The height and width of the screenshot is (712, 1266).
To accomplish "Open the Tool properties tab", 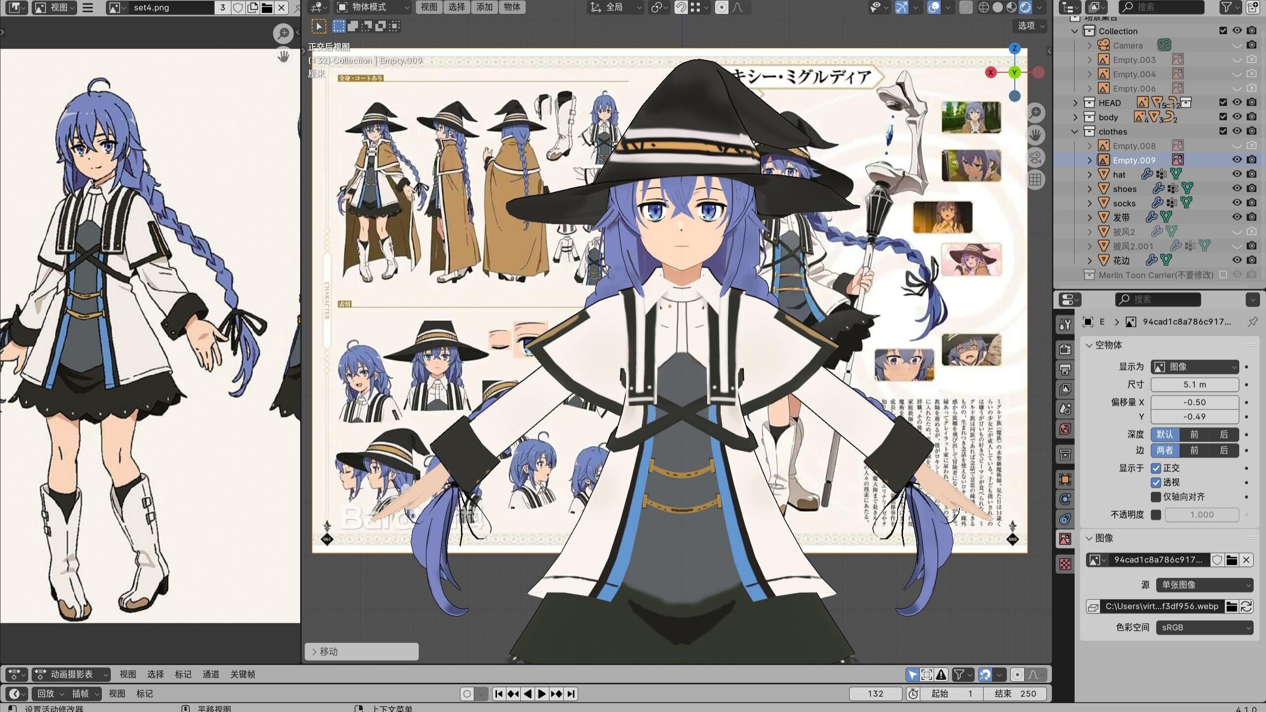I will point(1065,325).
